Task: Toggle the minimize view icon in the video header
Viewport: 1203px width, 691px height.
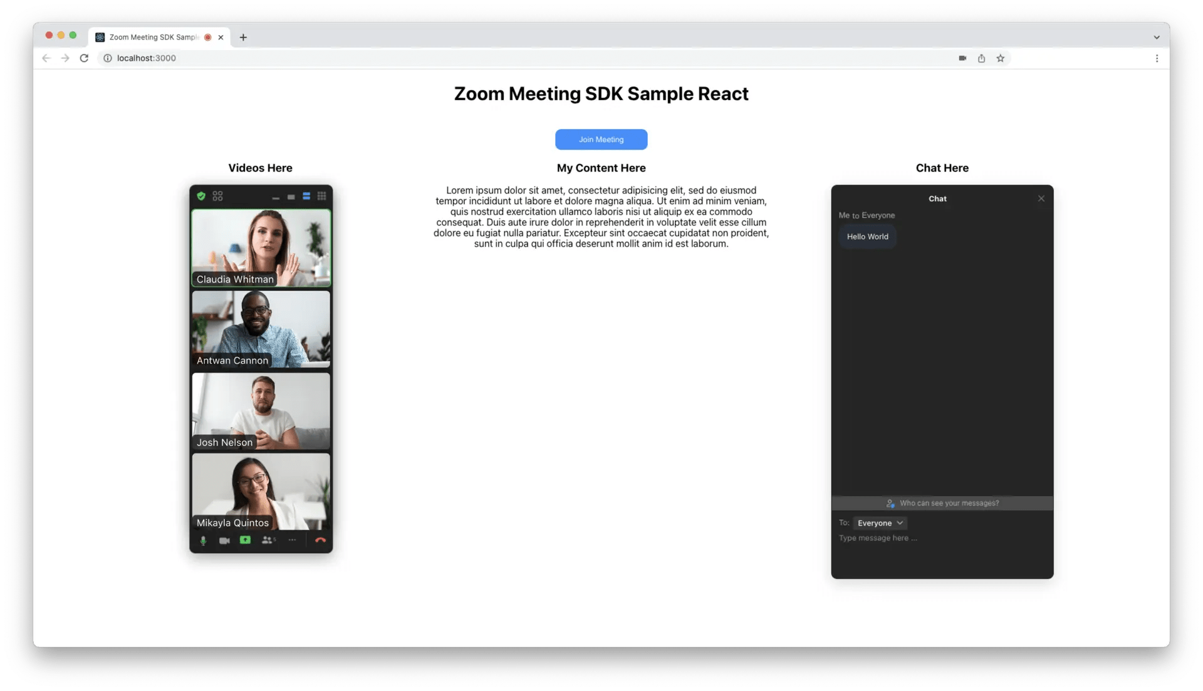Action: pos(276,197)
